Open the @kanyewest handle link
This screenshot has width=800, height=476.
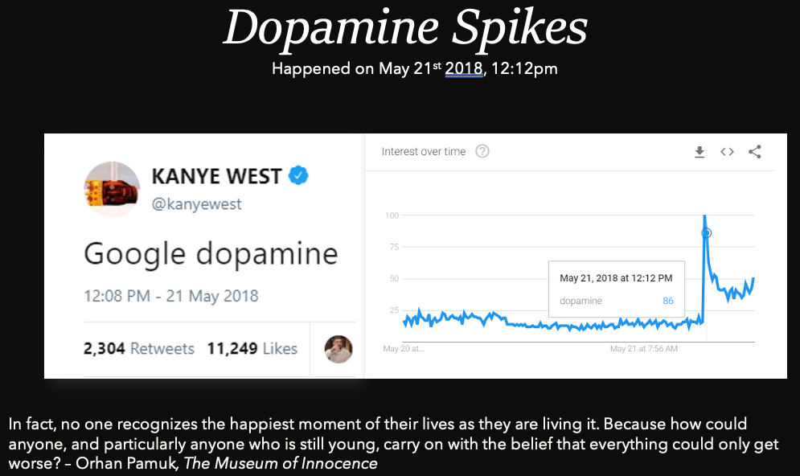(x=196, y=204)
